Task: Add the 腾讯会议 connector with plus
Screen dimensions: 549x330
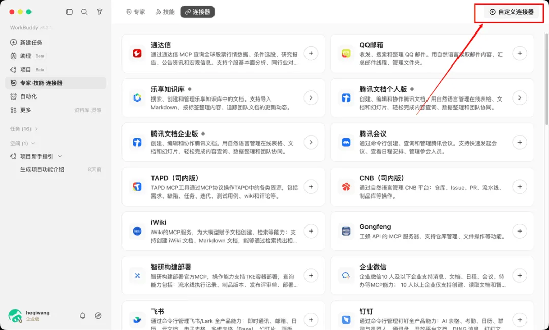Action: tap(520, 142)
